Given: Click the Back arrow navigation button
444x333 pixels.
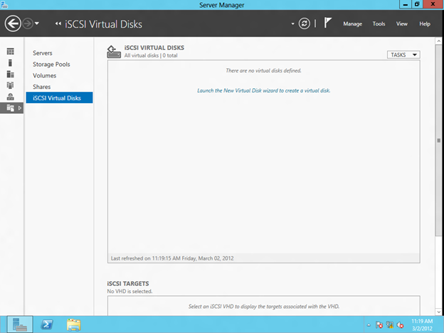Looking at the screenshot, I should pyautogui.click(x=12, y=23).
